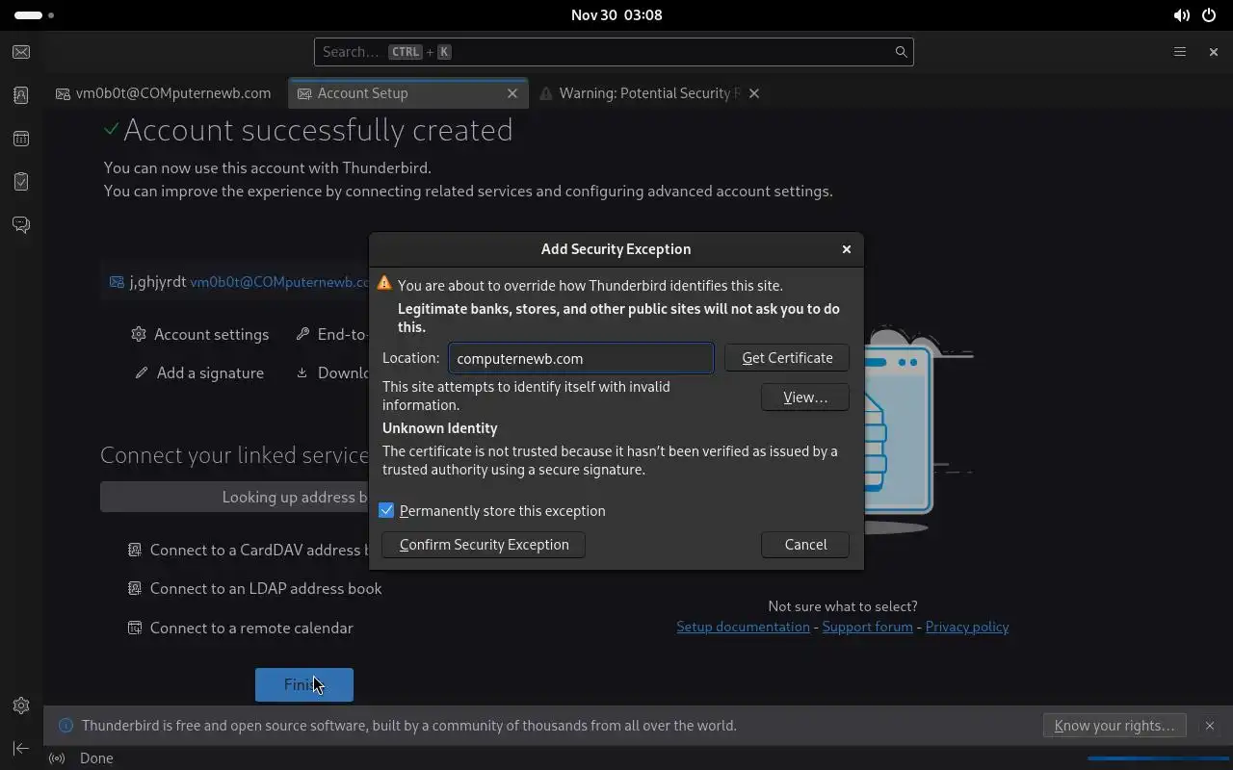
Task: Click Connect to a remote calendar
Action: tap(241, 628)
